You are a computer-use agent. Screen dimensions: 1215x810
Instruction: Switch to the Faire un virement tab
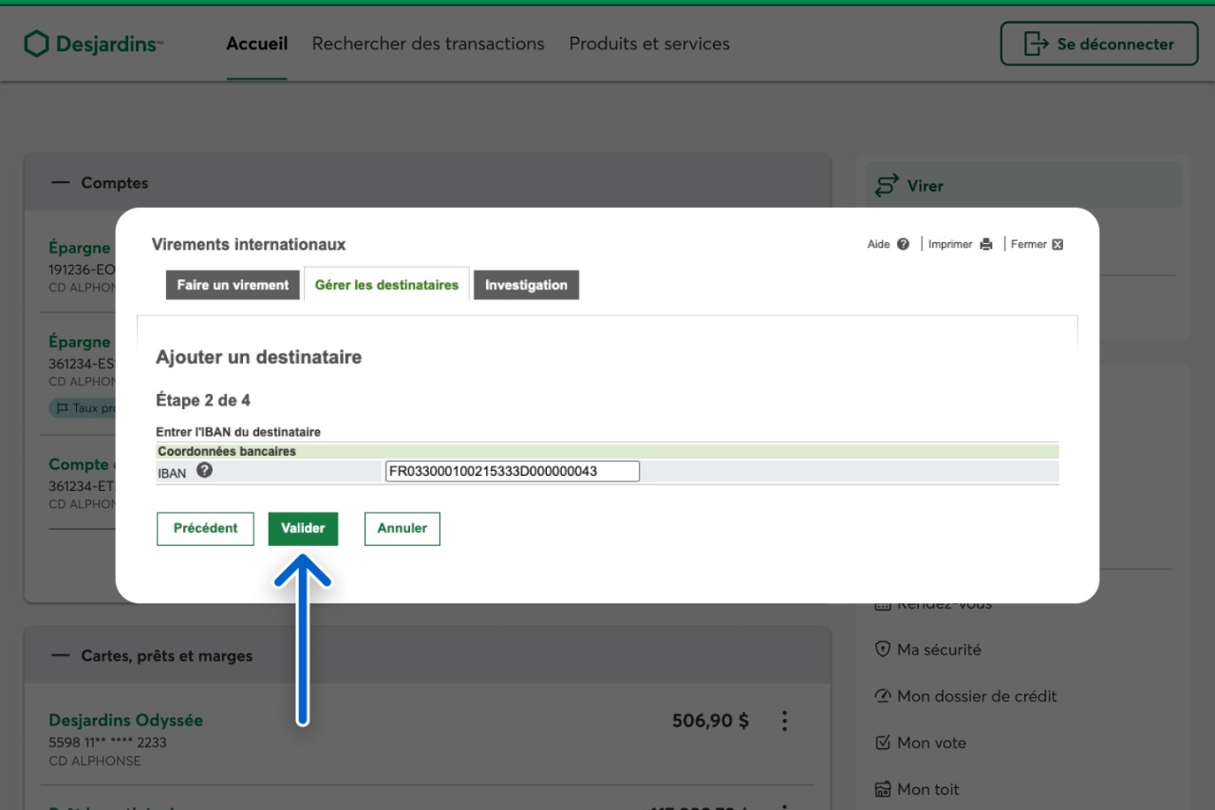[233, 285]
